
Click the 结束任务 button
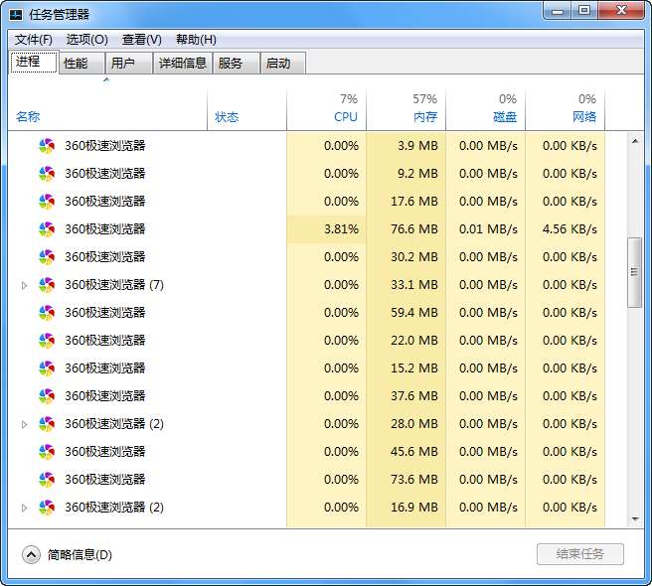coord(580,554)
